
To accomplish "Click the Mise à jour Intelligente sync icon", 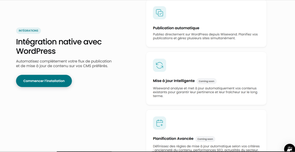I will 159,65.
